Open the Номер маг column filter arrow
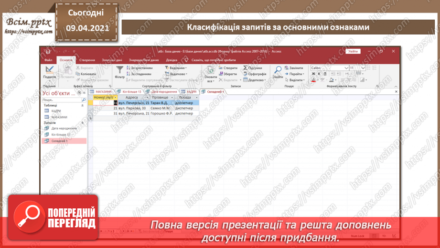This screenshot has width=440, height=248. [115, 98]
